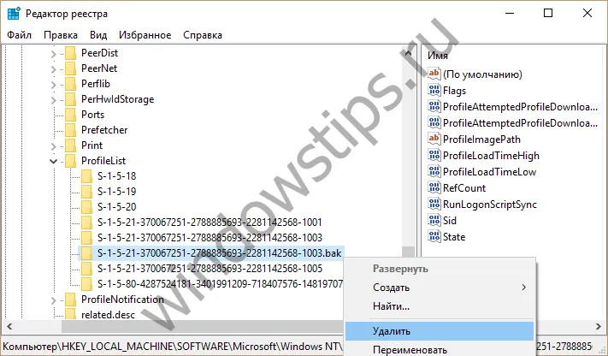Choose Переименовать in the context menu
Screen dimensions: 608x356
point(440,350)
